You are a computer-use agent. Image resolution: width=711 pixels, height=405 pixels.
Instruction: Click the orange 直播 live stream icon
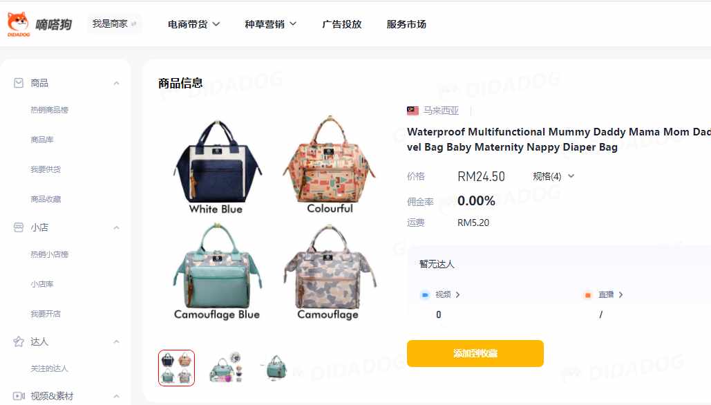pos(587,295)
